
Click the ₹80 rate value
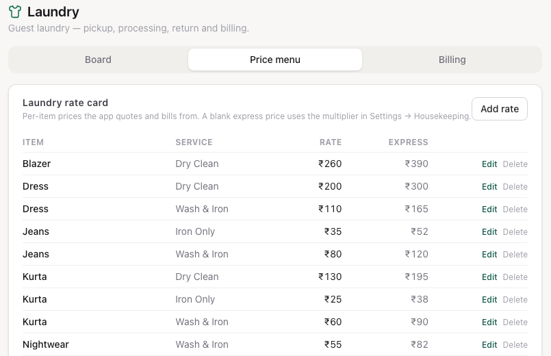(333, 254)
